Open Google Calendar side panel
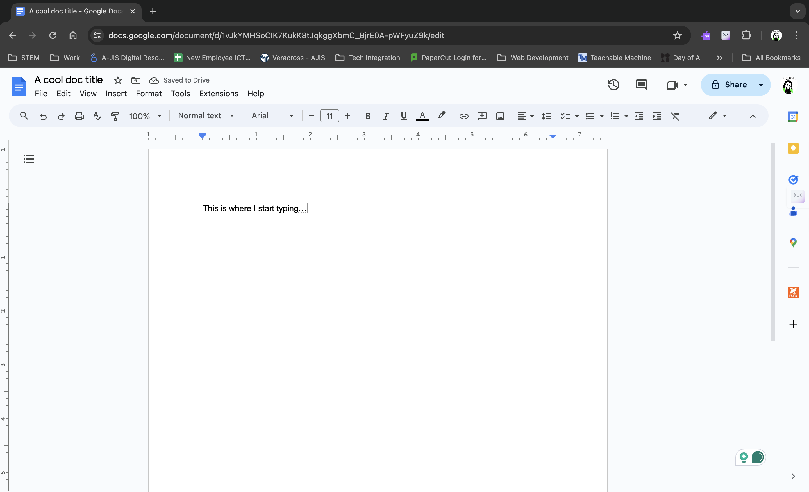 click(794, 117)
